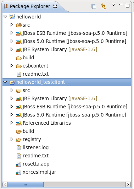Open the View Menu dropdown triangle
This screenshot has height=189, width=134.
click(113, 5)
